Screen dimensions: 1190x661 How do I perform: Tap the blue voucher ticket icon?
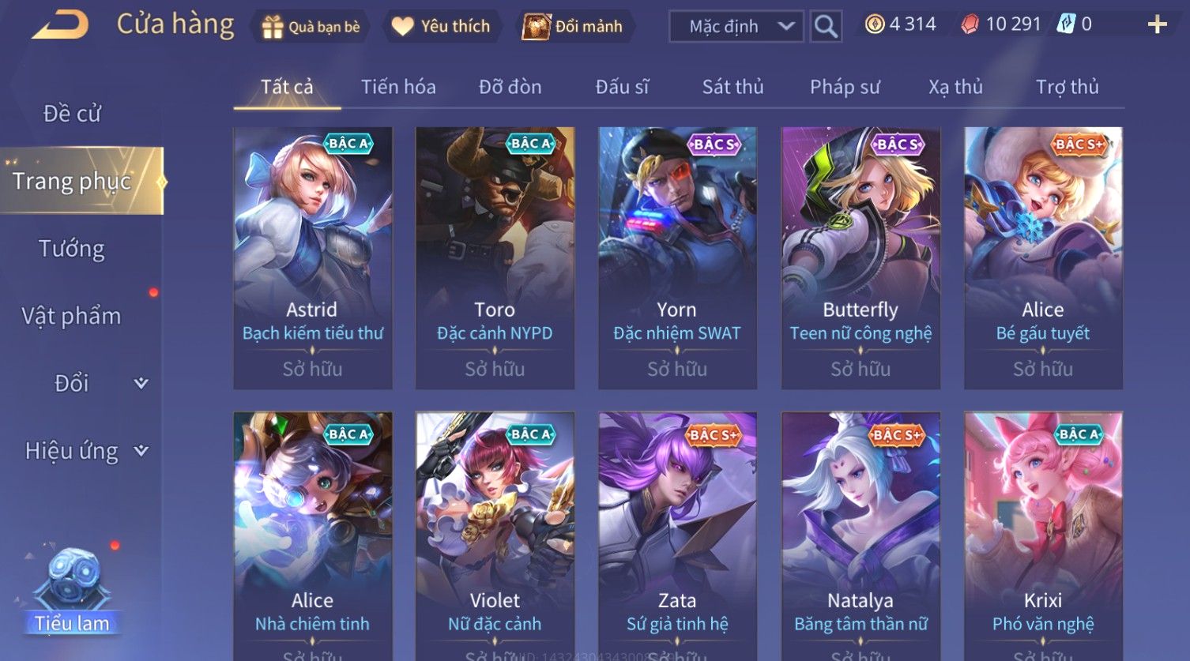(x=1066, y=24)
